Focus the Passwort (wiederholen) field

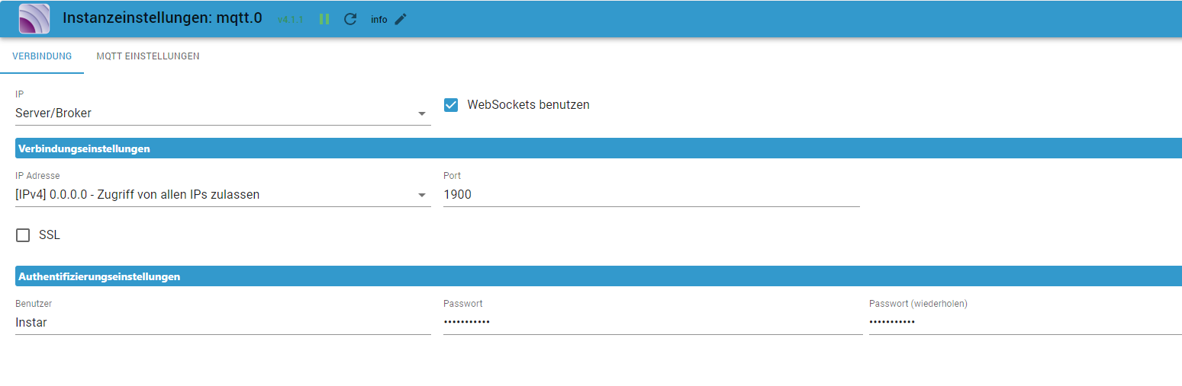(x=1026, y=323)
